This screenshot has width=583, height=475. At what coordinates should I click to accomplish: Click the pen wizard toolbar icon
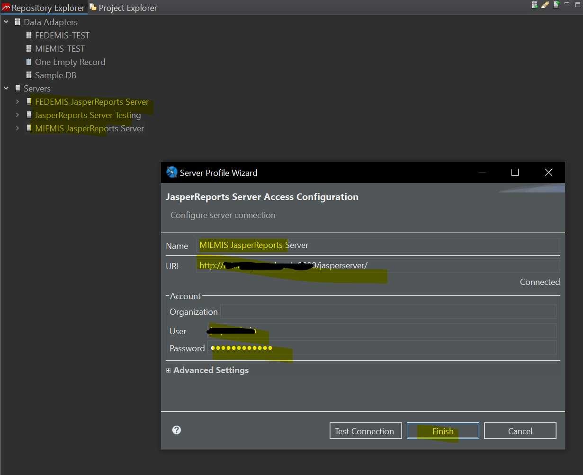click(x=545, y=5)
